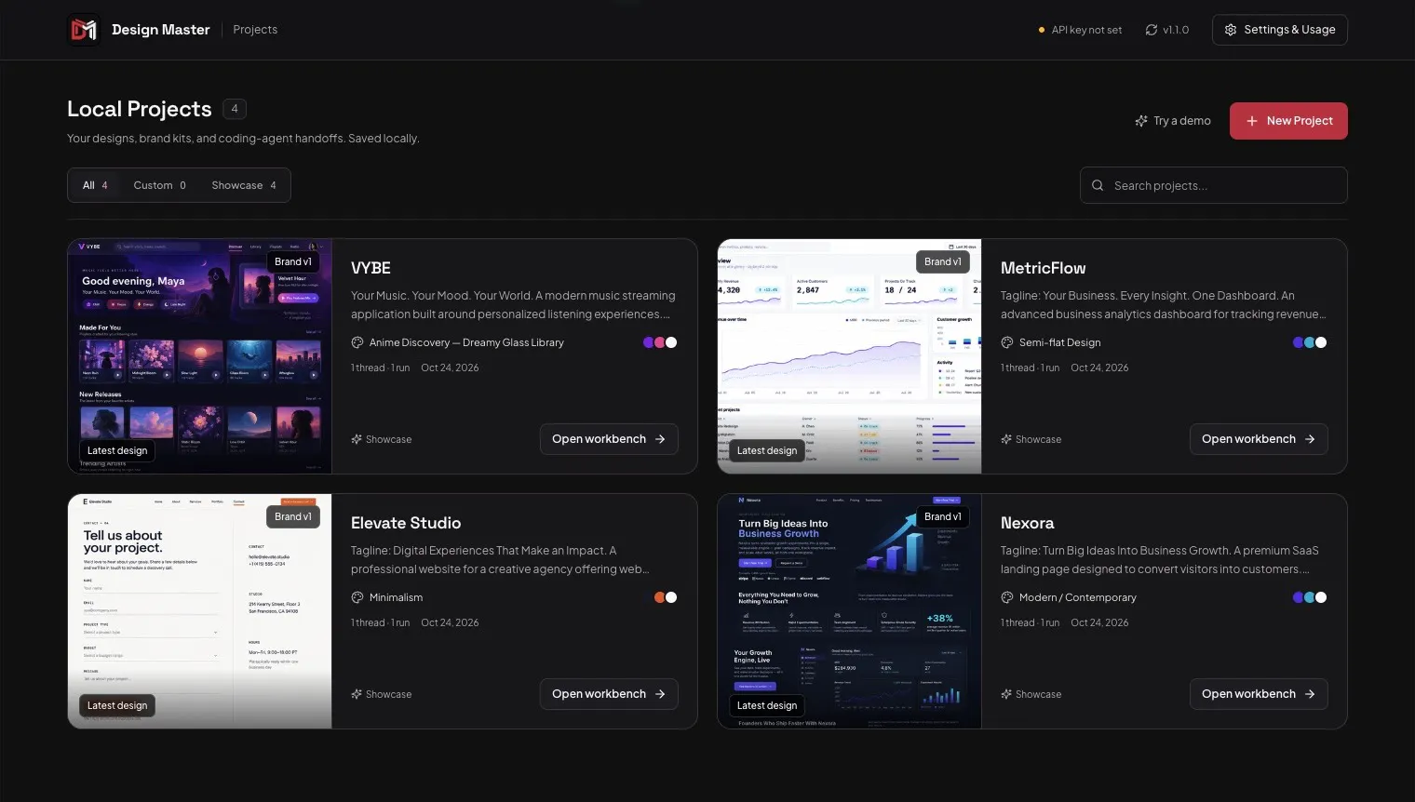Viewport: 1415px width, 802px height.
Task: Click the Local Projects count badge
Action: pyautogui.click(x=235, y=109)
